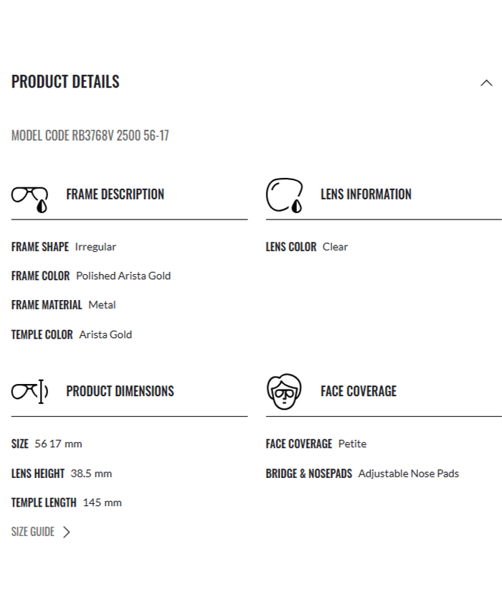Collapse the Product Details section chevron

pyautogui.click(x=486, y=83)
